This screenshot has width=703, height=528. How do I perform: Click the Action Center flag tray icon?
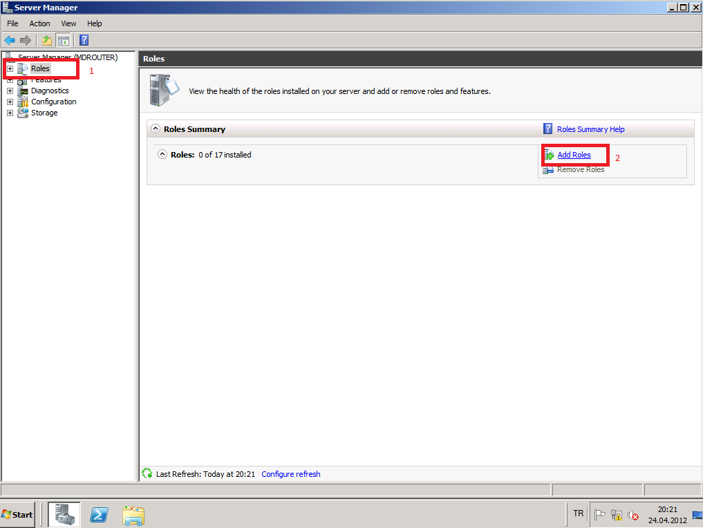[600, 515]
